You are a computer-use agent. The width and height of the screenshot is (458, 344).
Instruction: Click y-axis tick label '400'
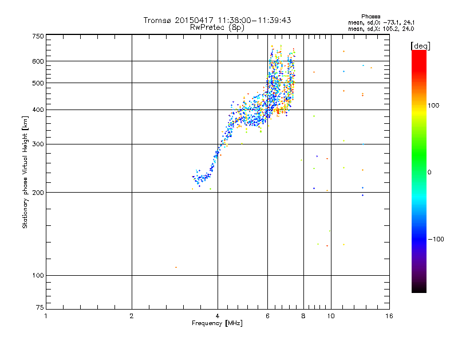point(38,110)
